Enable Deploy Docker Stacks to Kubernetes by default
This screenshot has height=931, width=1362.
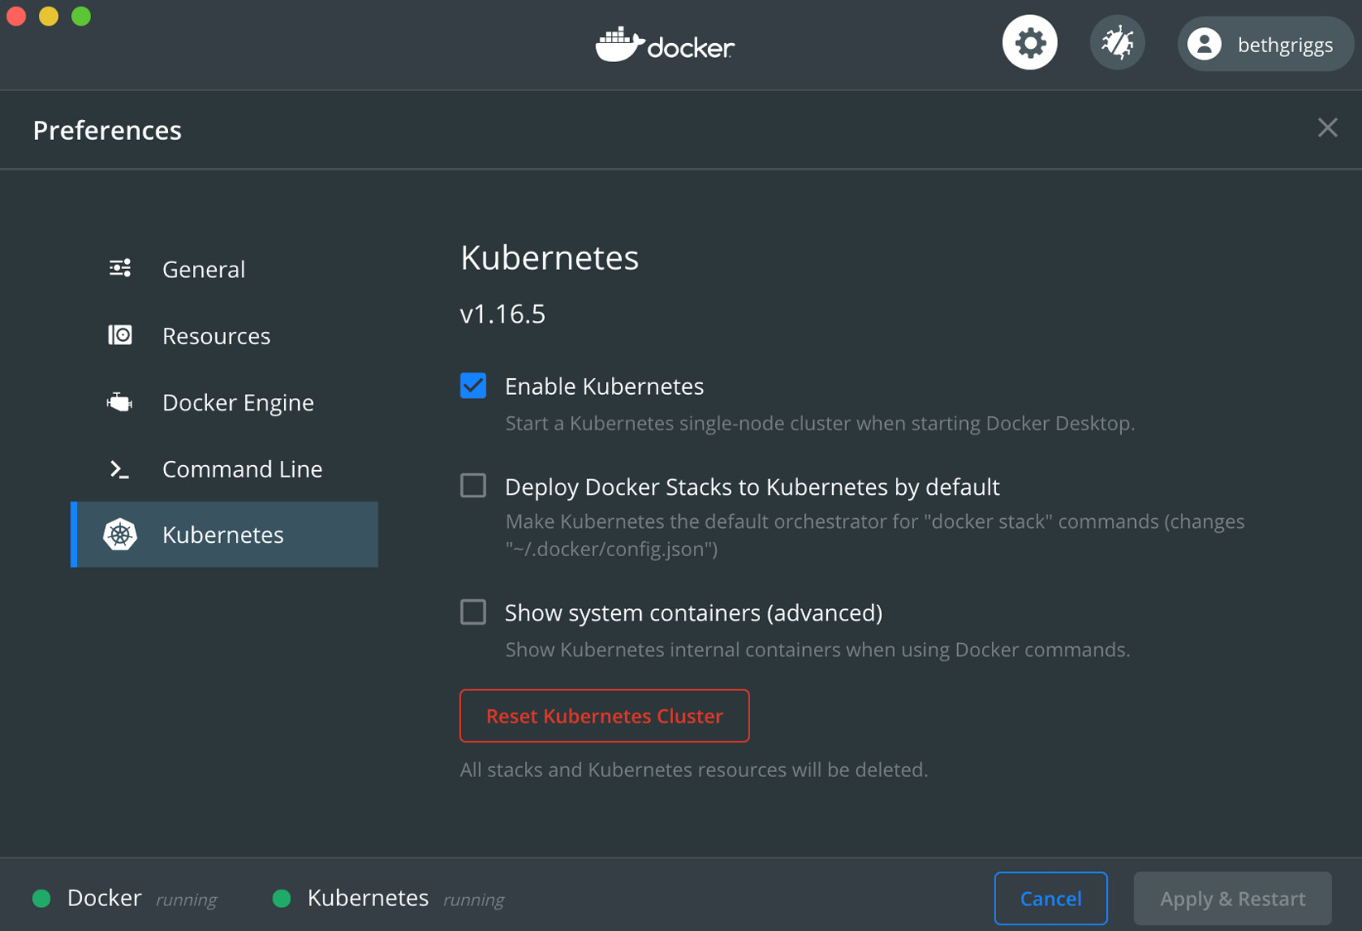click(x=473, y=486)
